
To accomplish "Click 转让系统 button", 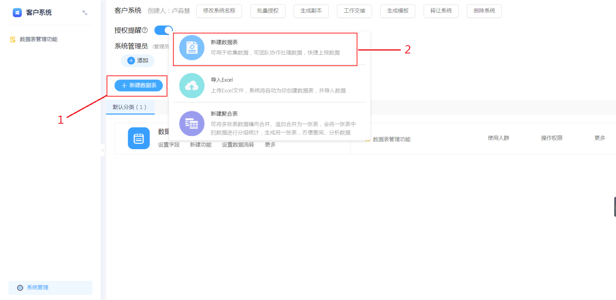I will (x=441, y=11).
